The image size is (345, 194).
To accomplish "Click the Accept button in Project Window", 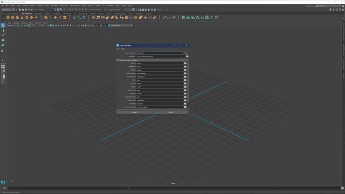I will [x=134, y=113].
